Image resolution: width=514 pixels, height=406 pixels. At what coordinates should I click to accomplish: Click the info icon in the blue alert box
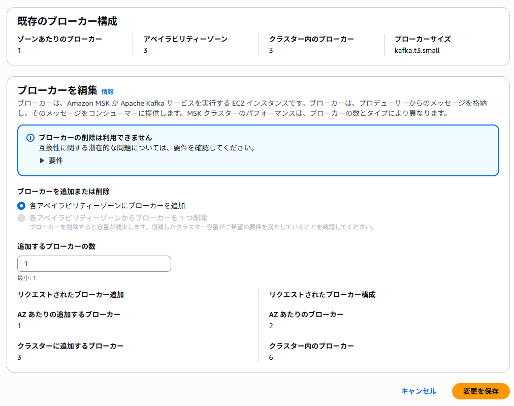(x=30, y=138)
